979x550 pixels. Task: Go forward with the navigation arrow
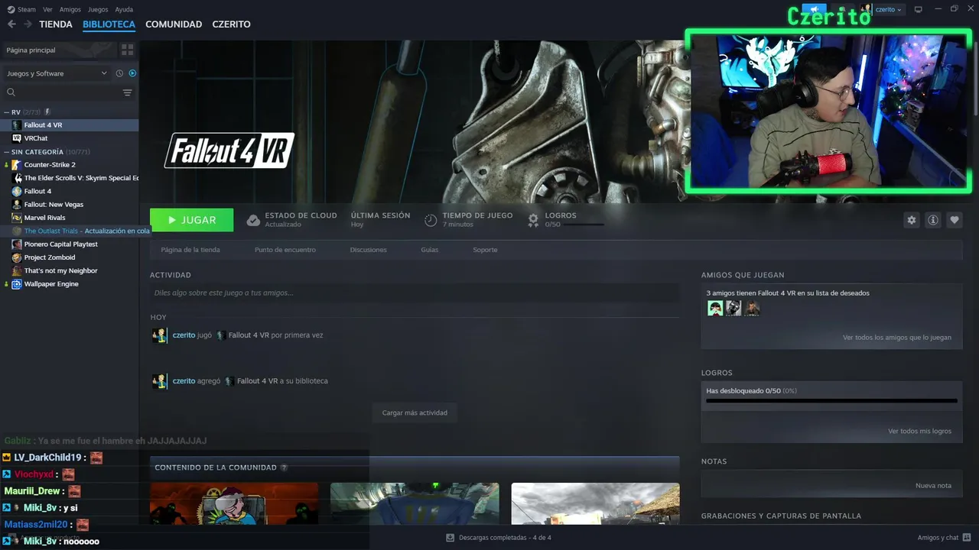(x=28, y=24)
